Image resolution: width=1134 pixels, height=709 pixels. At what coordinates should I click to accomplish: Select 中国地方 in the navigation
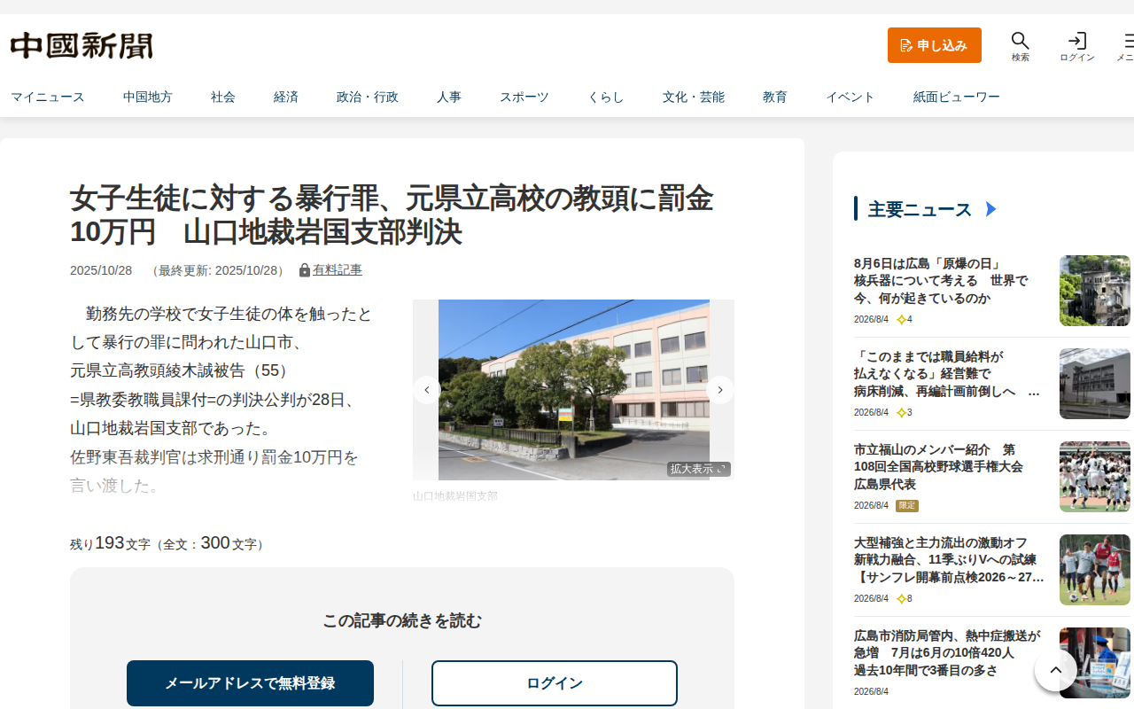(x=148, y=97)
